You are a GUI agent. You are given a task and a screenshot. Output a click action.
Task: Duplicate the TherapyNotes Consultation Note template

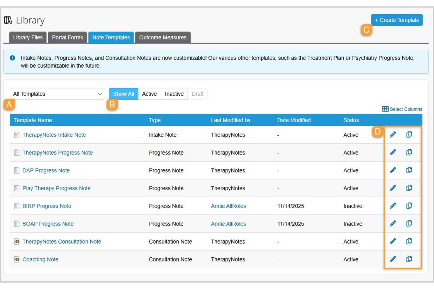[409, 241]
